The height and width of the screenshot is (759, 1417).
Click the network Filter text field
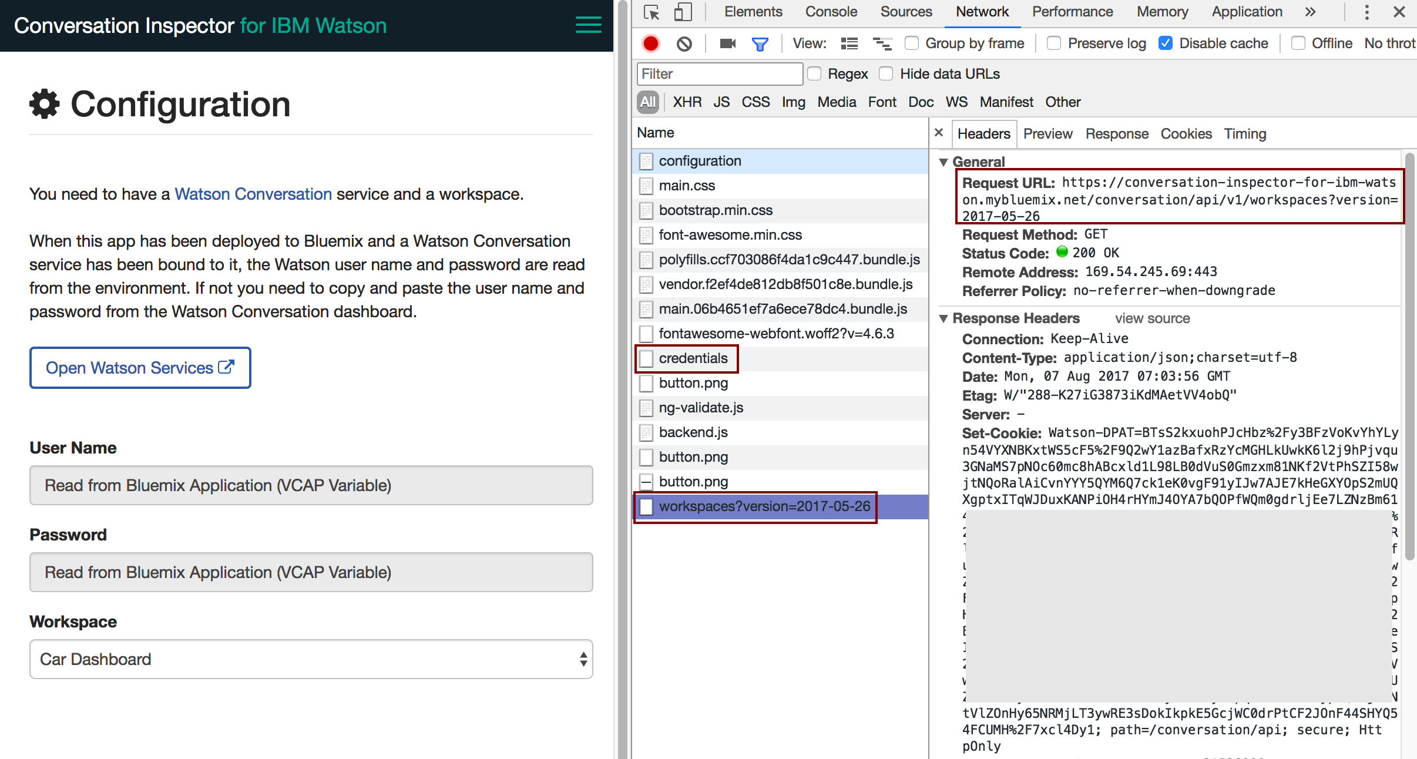point(720,74)
